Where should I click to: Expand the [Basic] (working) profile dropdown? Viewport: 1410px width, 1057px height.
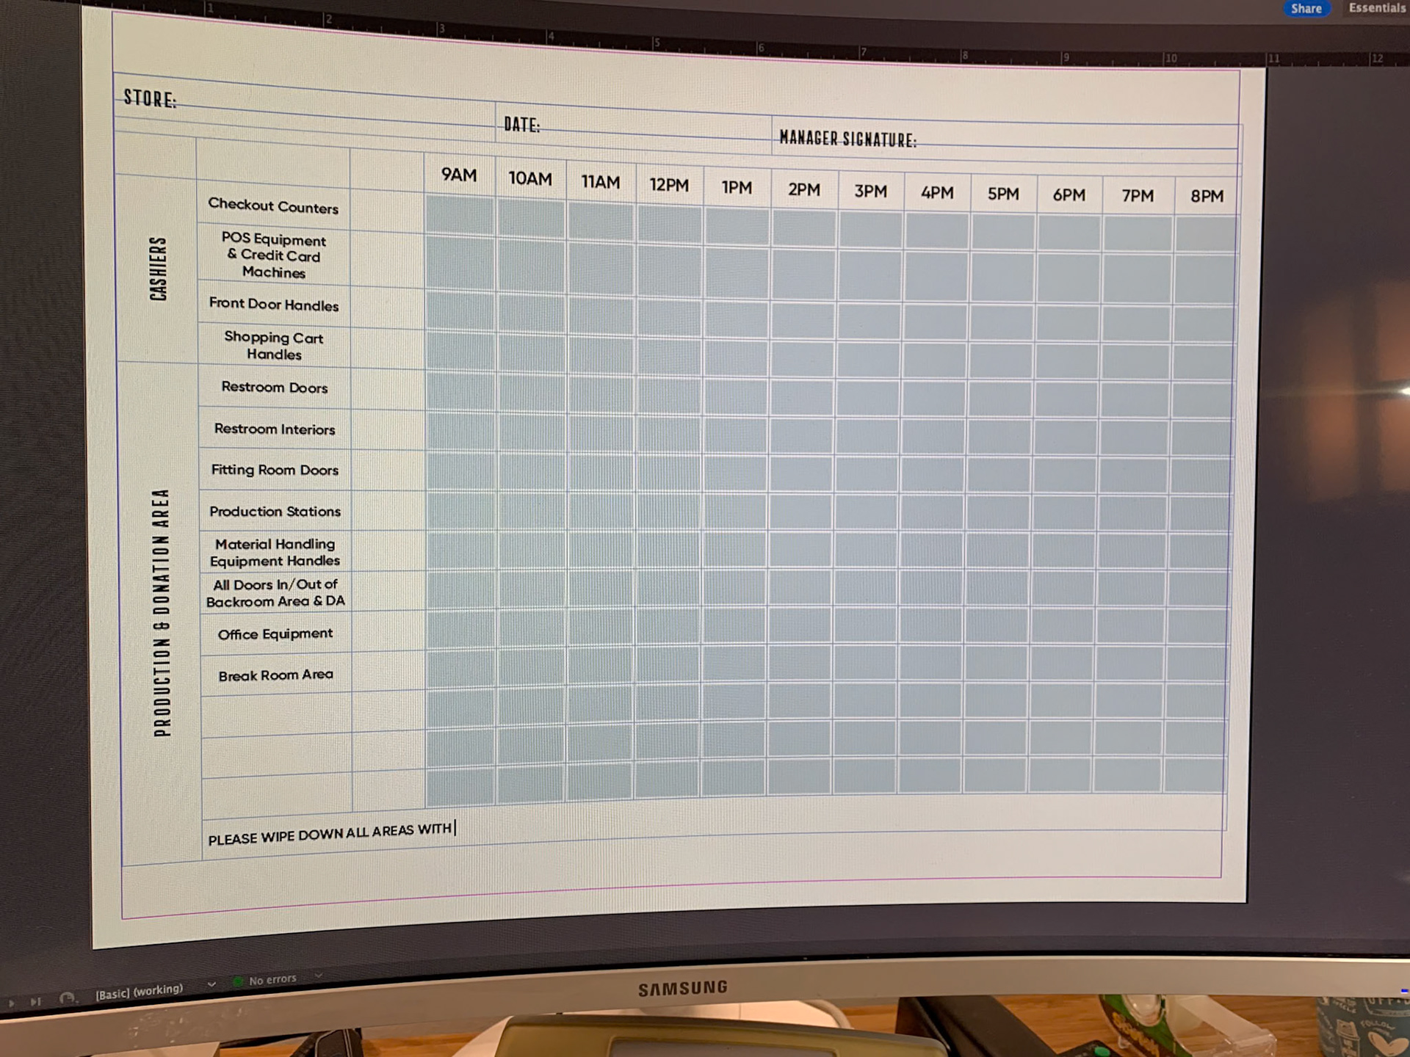tap(211, 984)
